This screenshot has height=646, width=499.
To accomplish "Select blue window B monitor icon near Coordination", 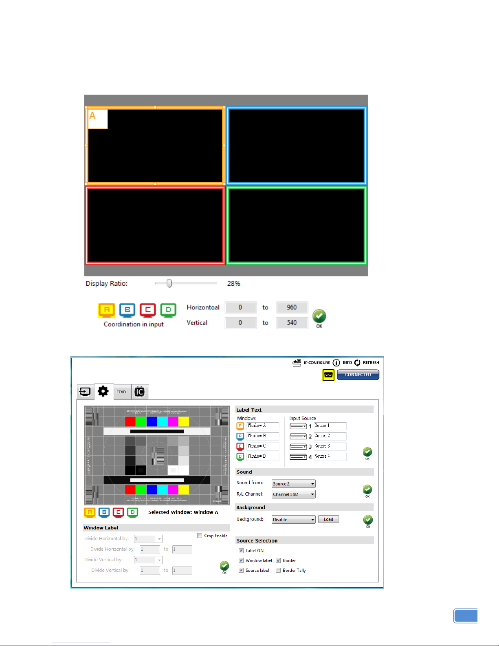I will tap(127, 310).
